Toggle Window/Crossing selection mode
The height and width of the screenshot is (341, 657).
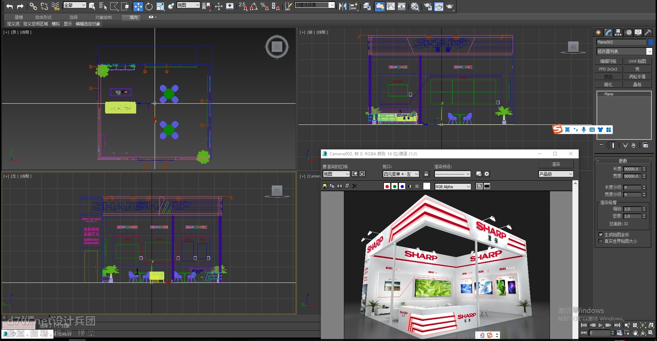click(125, 6)
